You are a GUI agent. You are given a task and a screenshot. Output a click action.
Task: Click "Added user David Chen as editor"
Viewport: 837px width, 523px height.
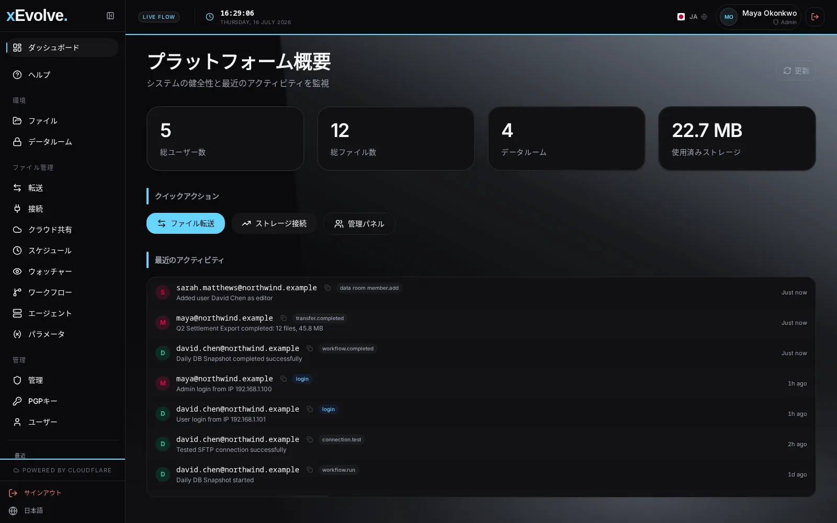[x=224, y=298]
